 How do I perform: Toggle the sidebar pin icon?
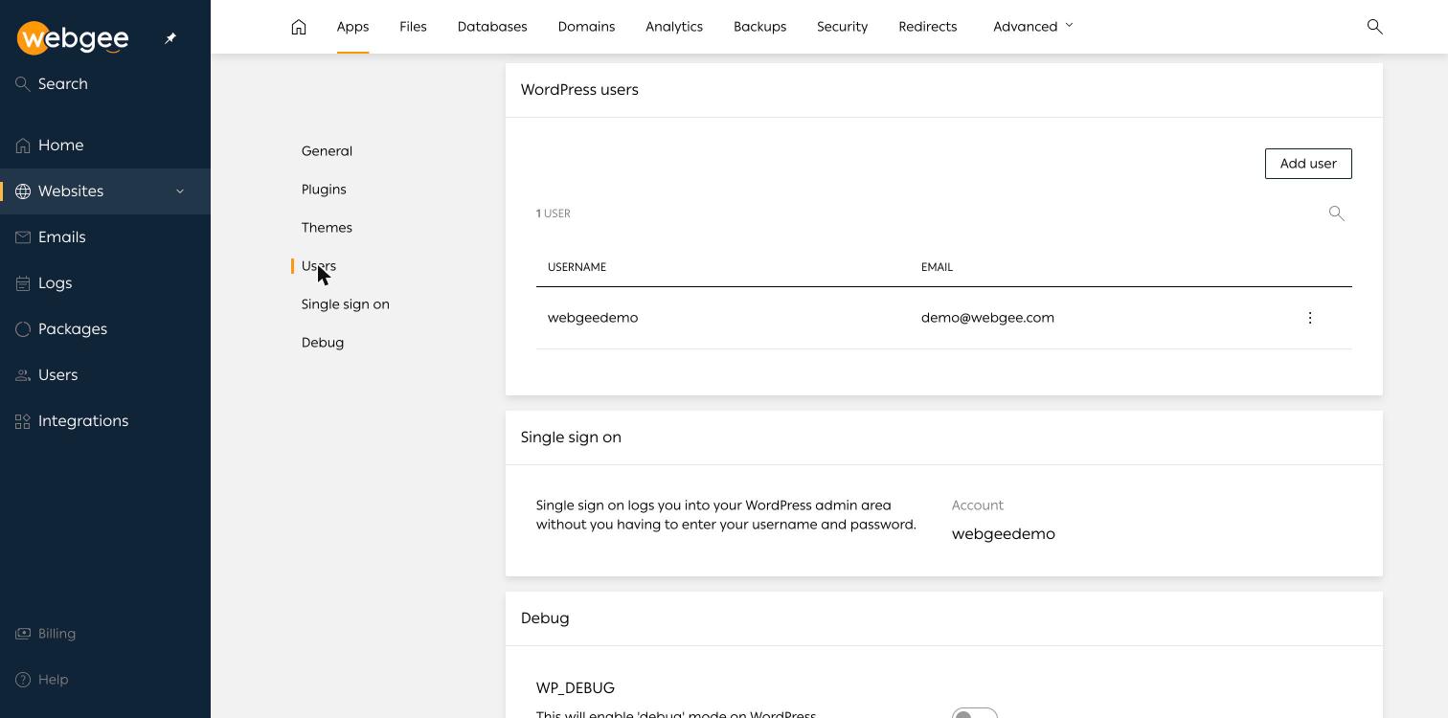[170, 38]
